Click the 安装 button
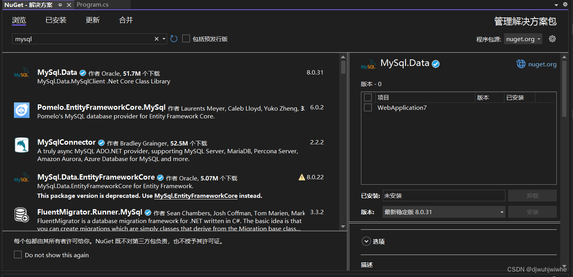 tap(532, 211)
